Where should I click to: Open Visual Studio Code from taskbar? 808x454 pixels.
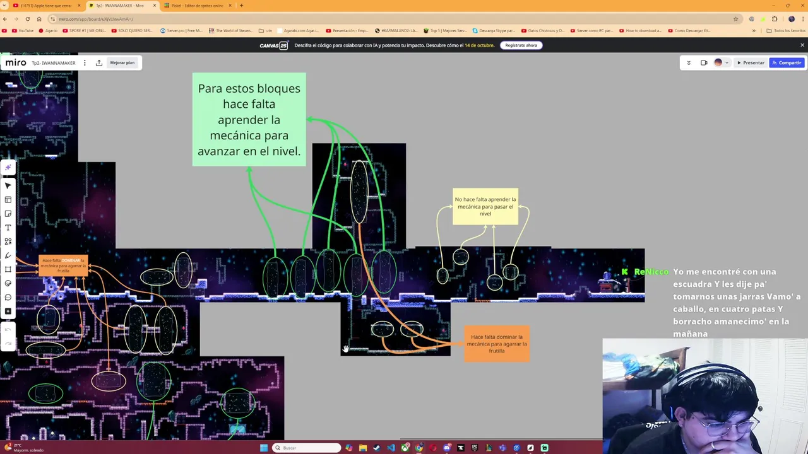coord(391,448)
